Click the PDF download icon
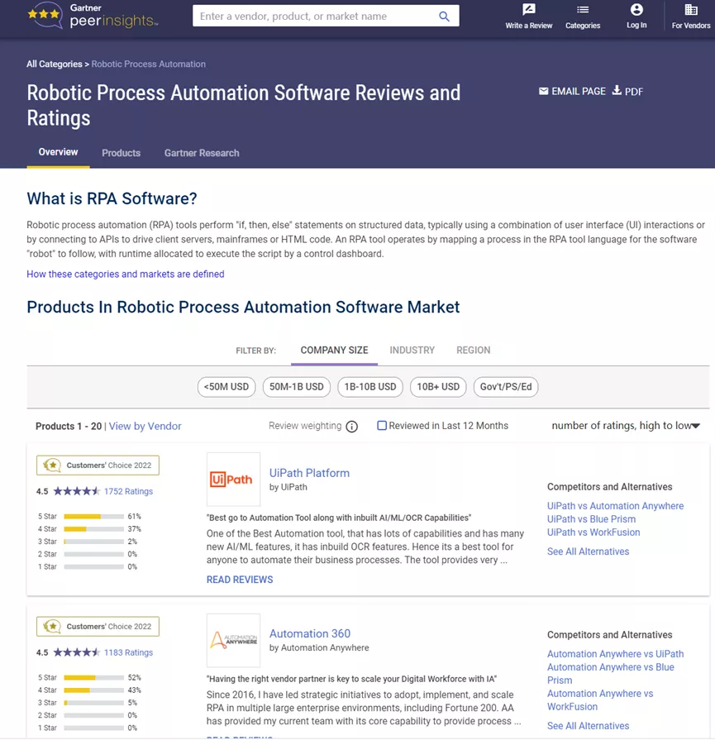The height and width of the screenshot is (740, 715). tap(617, 90)
